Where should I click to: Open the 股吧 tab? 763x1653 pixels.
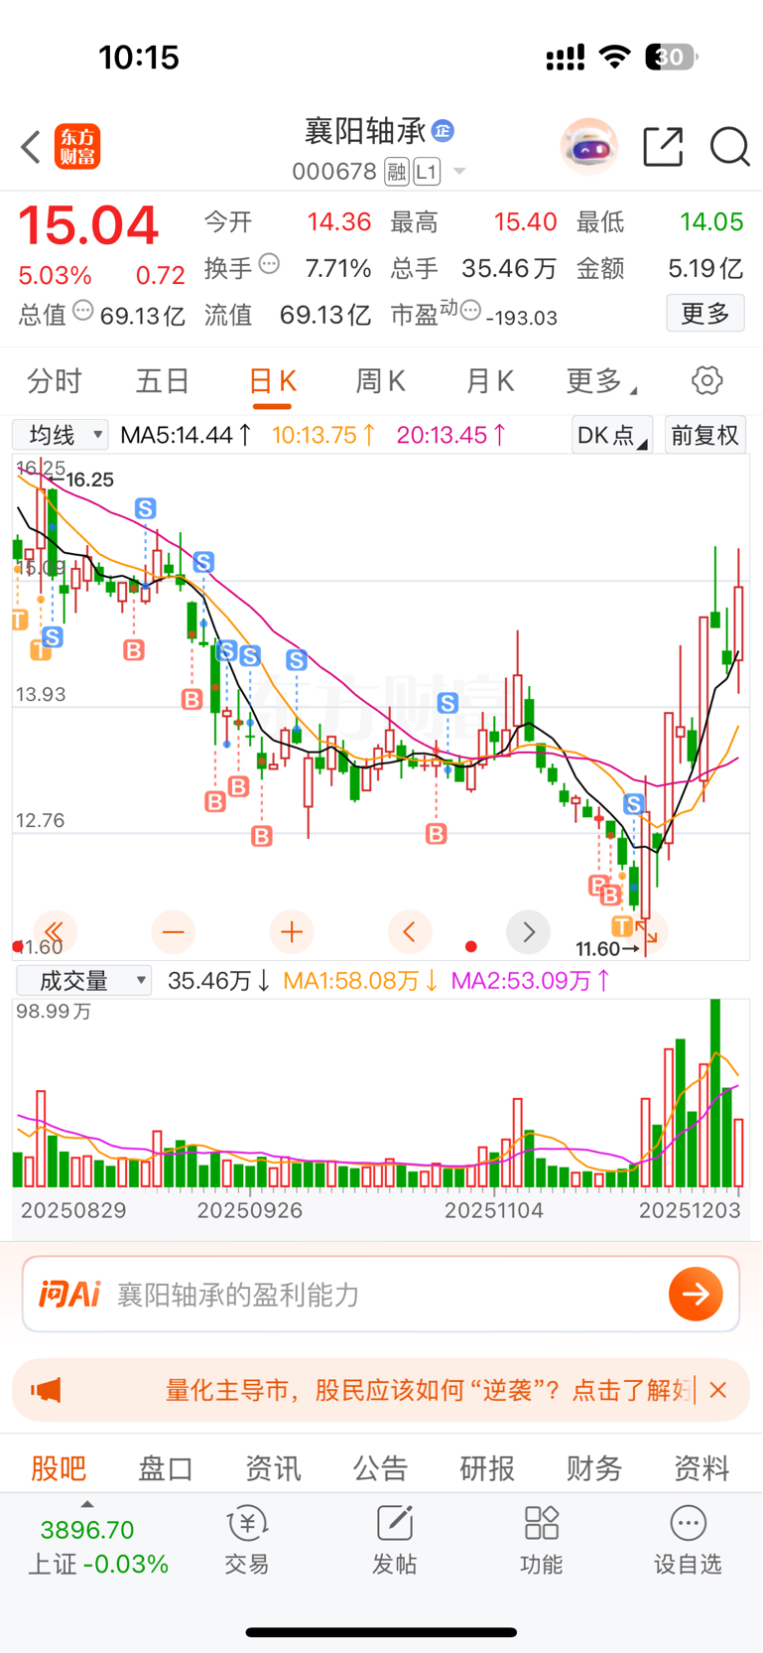(59, 1467)
